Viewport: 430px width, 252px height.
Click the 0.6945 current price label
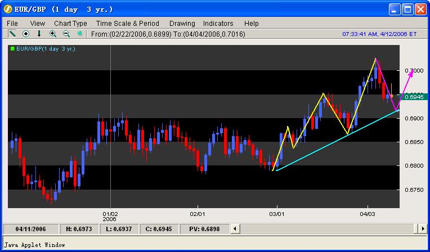[x=414, y=97]
